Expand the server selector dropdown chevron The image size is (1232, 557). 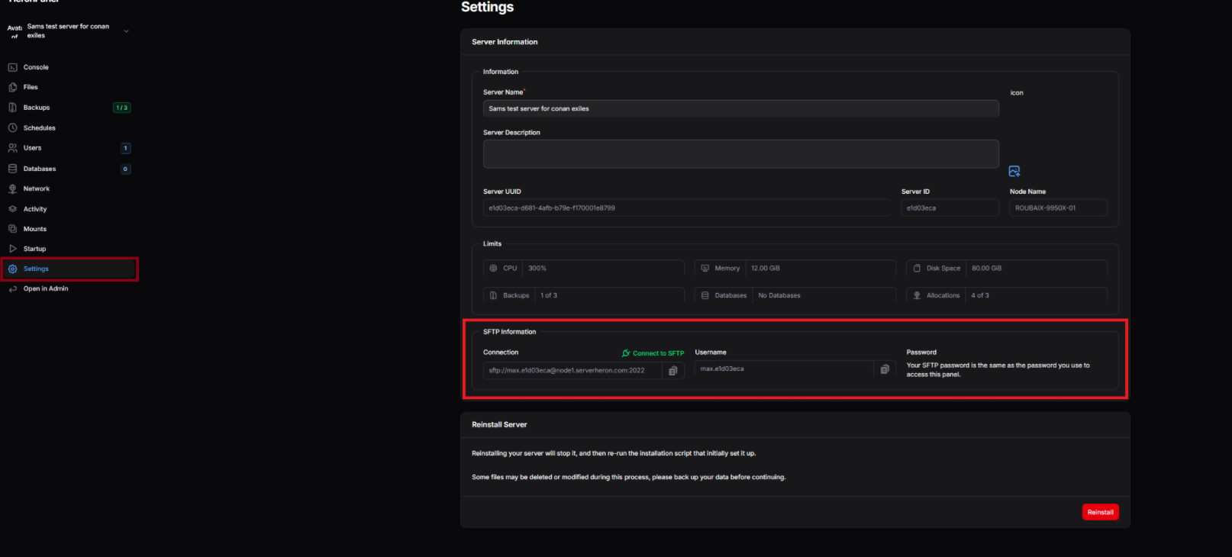(126, 31)
